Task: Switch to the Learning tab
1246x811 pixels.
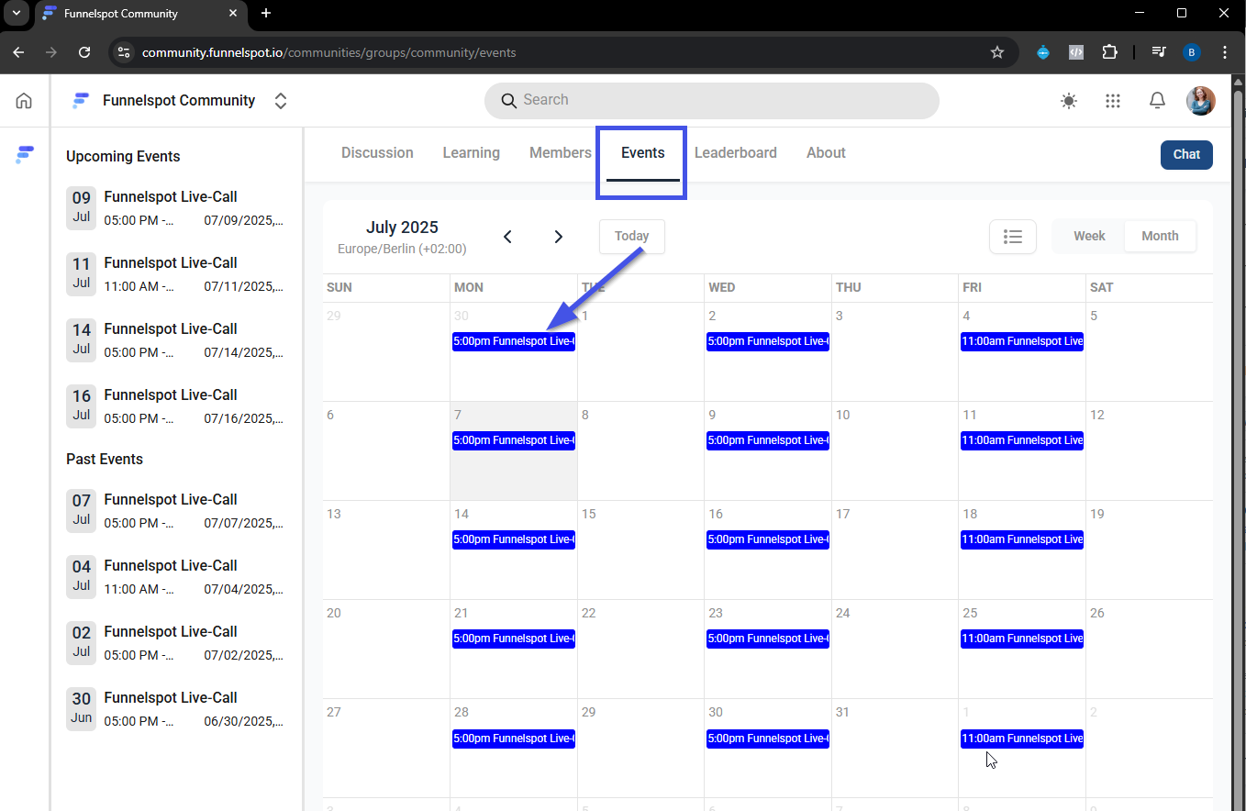Action: (x=471, y=153)
